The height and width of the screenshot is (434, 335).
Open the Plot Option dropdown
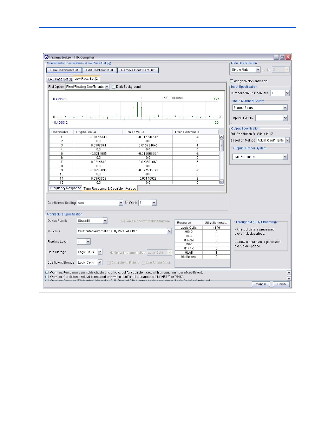(107, 87)
